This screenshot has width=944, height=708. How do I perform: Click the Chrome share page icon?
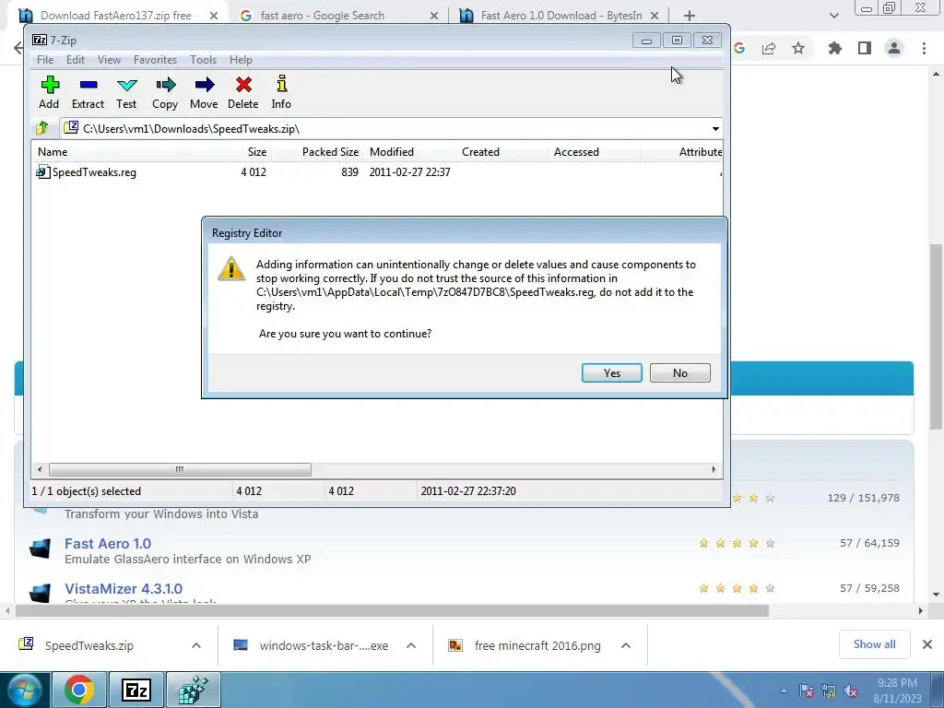click(x=769, y=48)
